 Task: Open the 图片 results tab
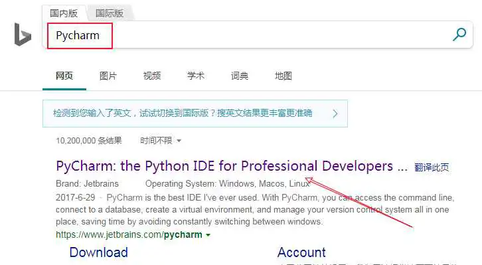108,76
